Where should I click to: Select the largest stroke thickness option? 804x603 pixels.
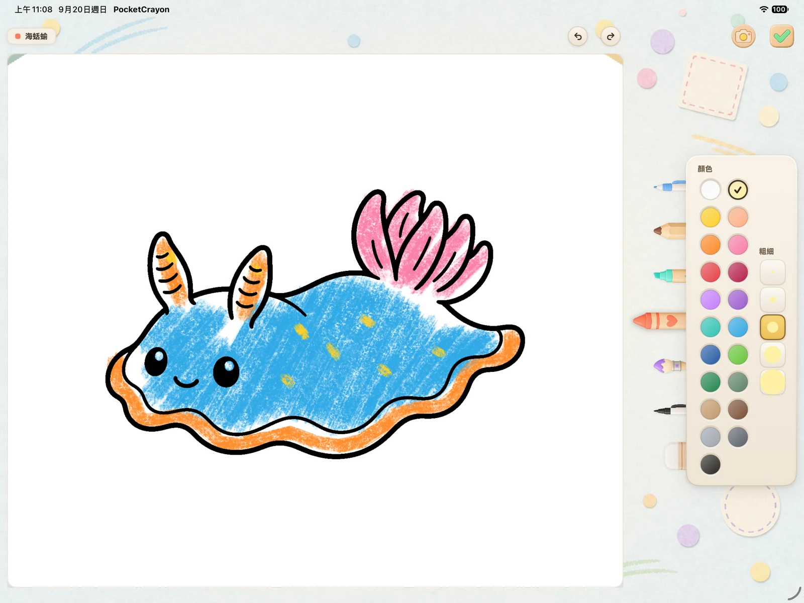click(772, 382)
